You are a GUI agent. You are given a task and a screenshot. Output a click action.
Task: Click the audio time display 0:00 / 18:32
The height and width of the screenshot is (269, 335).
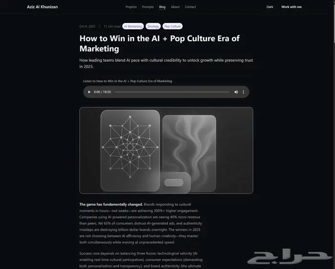pos(102,92)
